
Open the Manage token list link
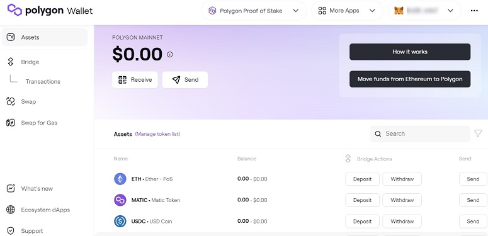tap(157, 134)
